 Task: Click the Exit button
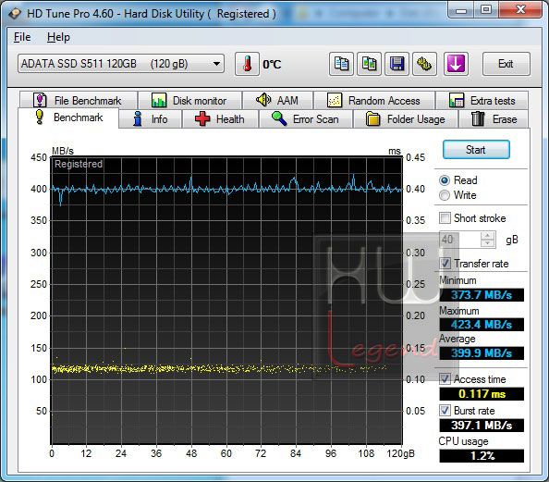(506, 64)
